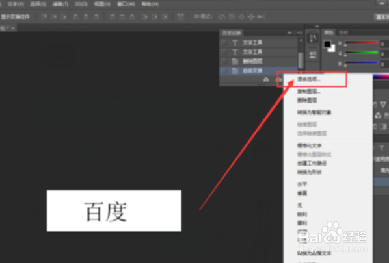Choose 栅格化文字 from context menu
Screen dimensions: 389x263
coord(328,145)
